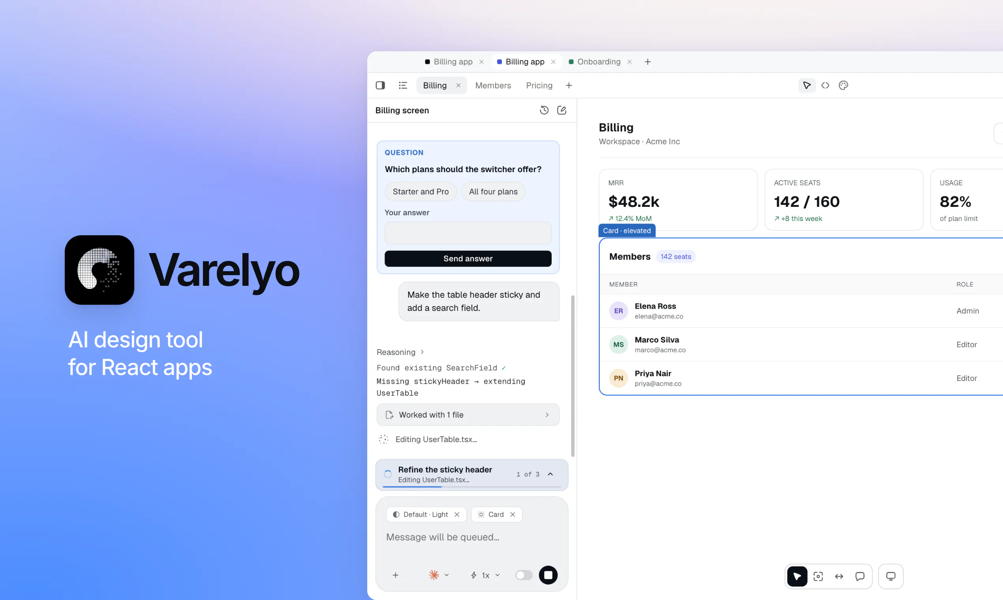Viewport: 1003px width, 600px height.
Task: Stop generation with the black stop button
Action: [x=548, y=575]
